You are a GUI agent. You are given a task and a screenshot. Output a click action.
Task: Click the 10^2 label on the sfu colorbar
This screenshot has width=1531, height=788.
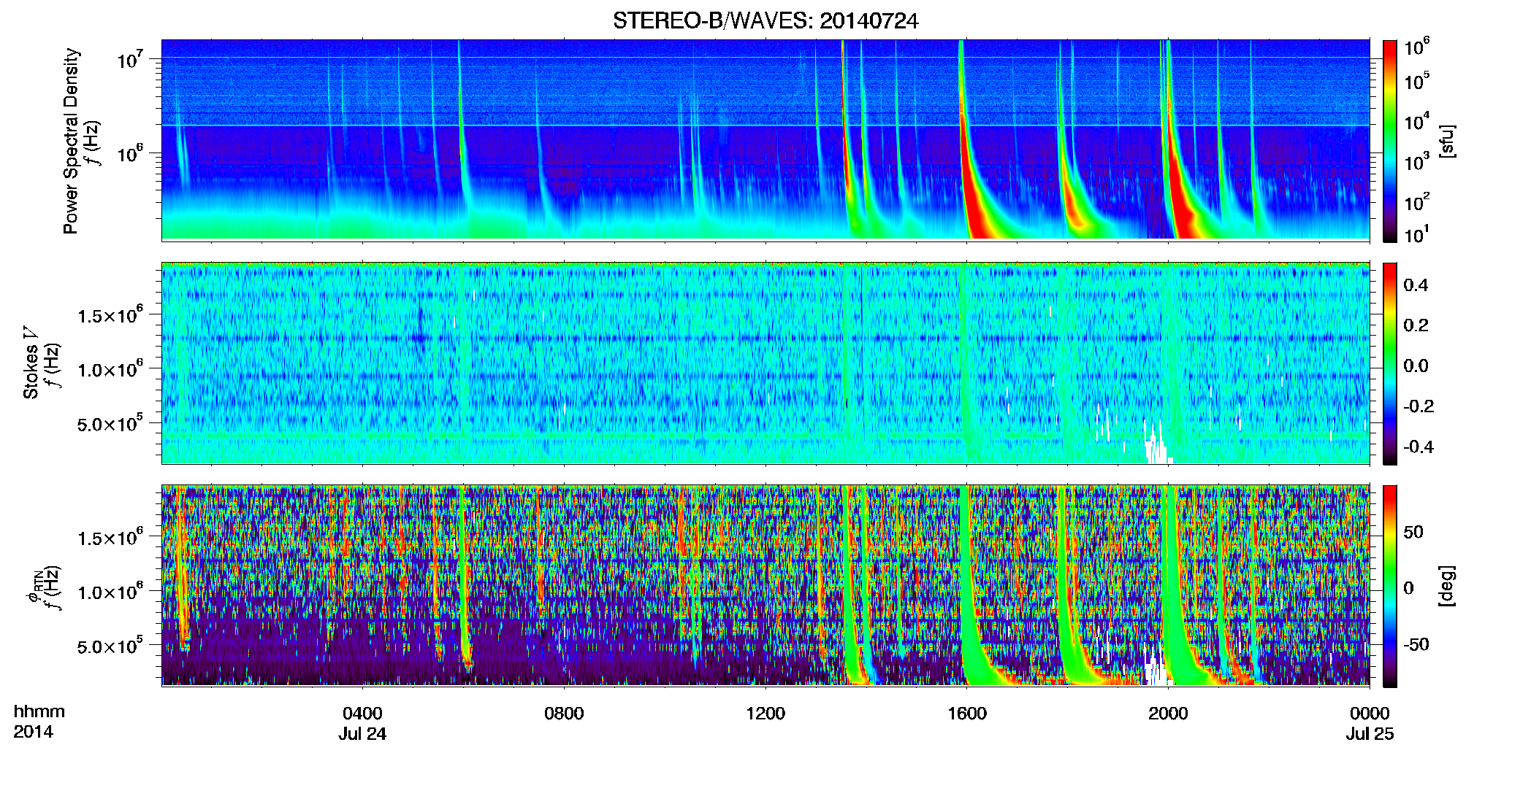coord(1417,201)
